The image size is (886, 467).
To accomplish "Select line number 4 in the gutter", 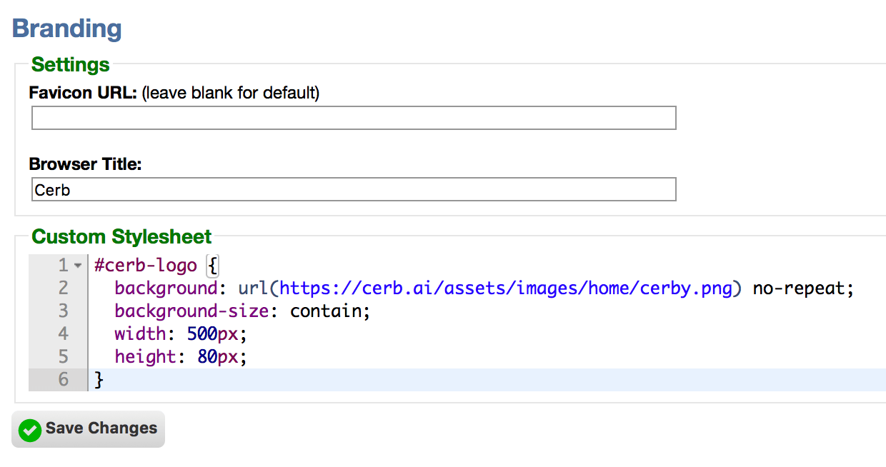I will [x=64, y=334].
